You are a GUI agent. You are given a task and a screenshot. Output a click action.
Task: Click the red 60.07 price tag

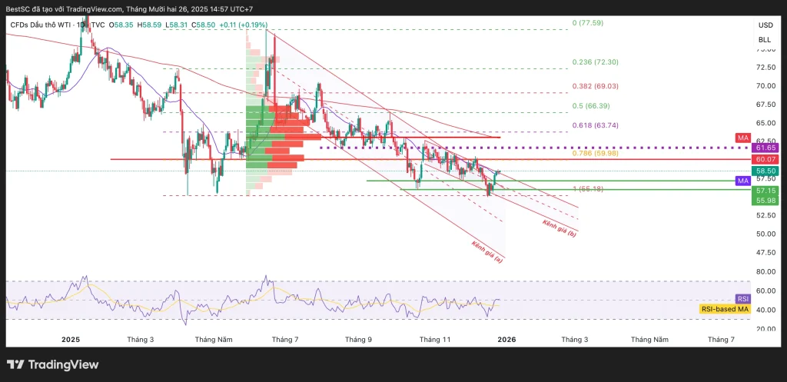[765, 159]
